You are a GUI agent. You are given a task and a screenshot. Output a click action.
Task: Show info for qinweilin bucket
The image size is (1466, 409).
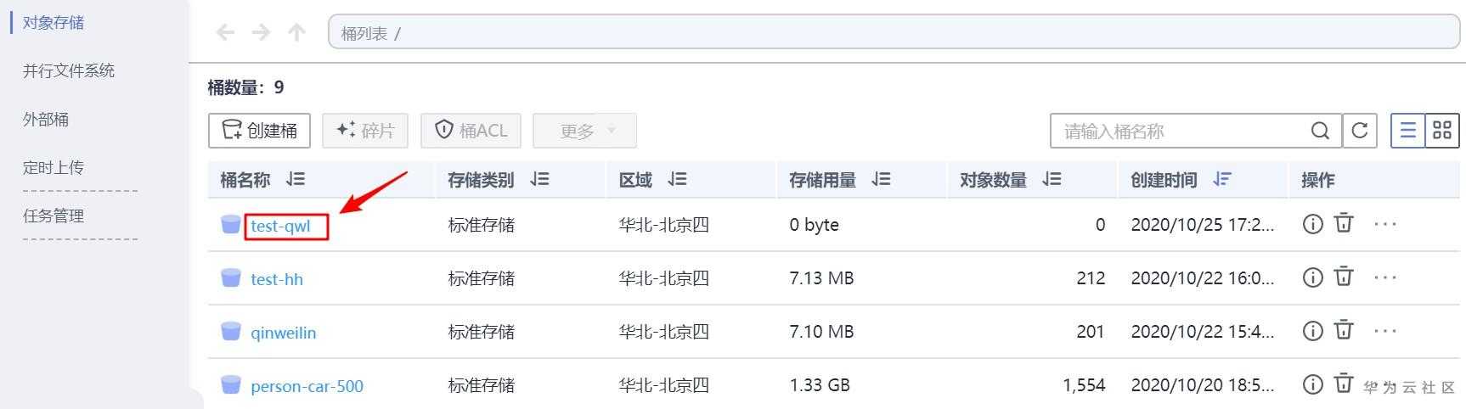coord(1312,331)
